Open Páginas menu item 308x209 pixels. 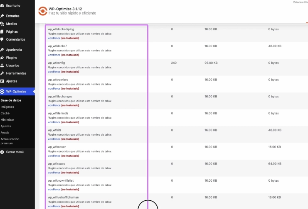pyautogui.click(x=12, y=32)
